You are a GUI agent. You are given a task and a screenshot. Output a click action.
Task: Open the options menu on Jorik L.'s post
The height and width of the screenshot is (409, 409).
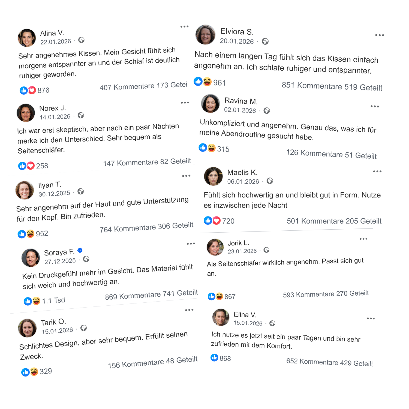363,239
